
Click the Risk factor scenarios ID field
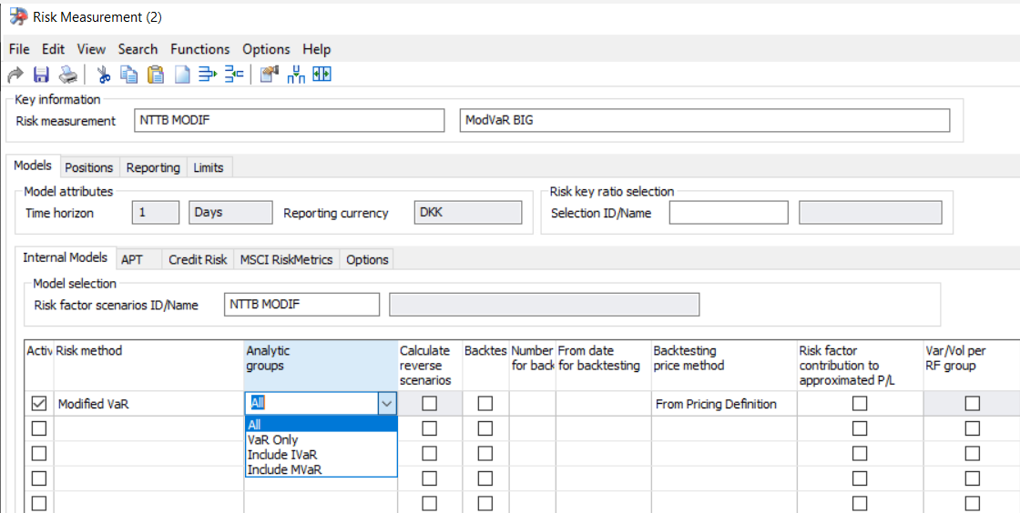coord(301,305)
